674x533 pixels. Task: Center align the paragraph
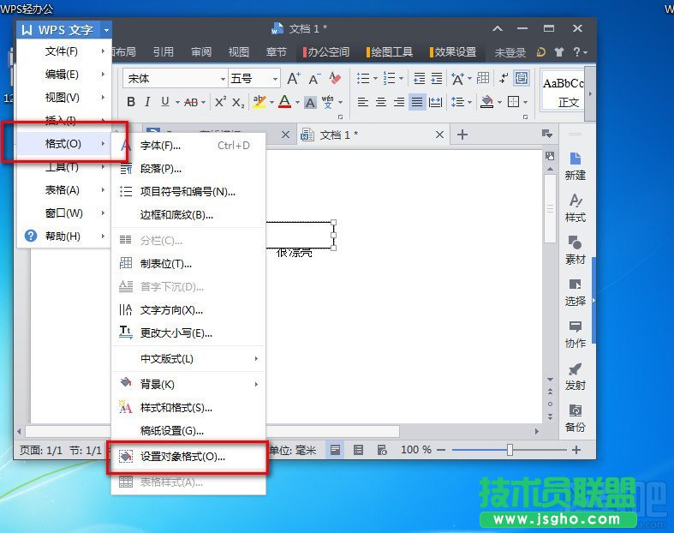(381, 102)
